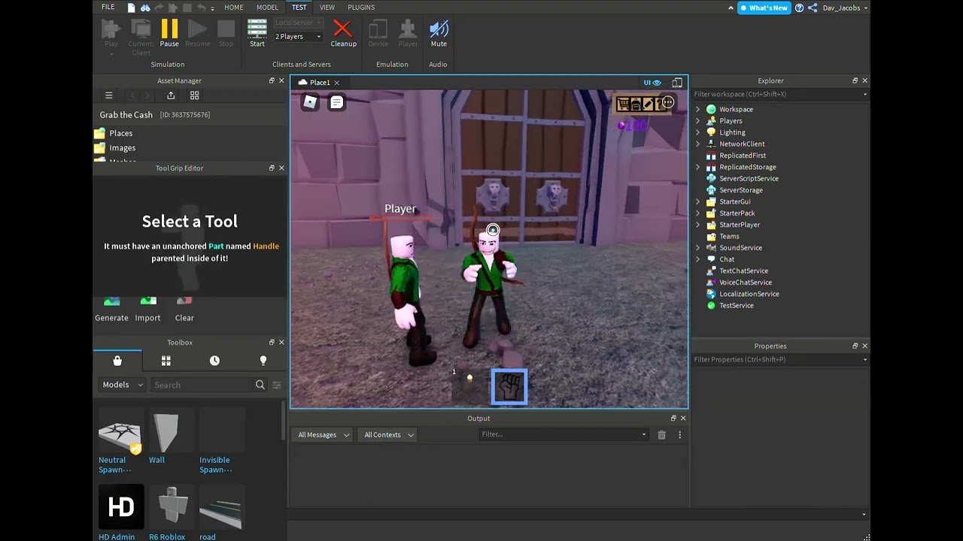
Task: Pause the running simulation
Action: (x=169, y=34)
